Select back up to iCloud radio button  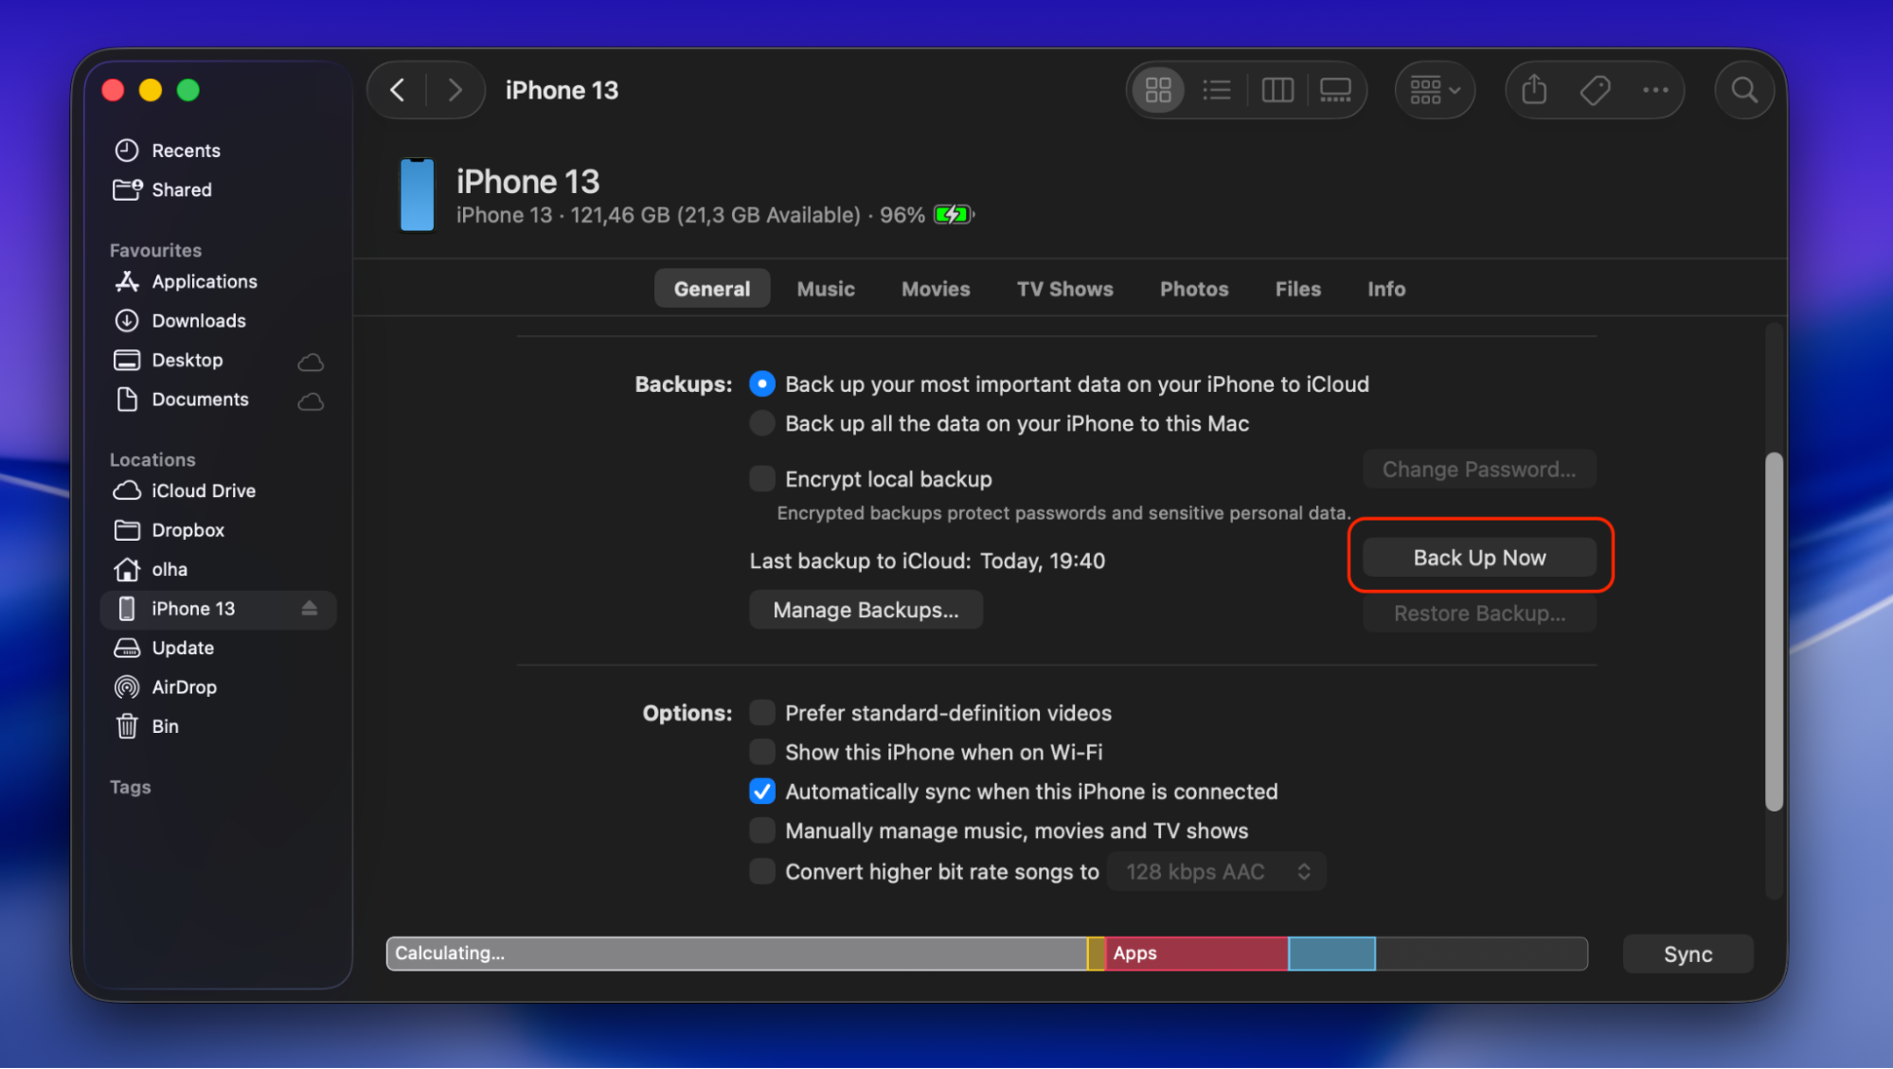(761, 384)
